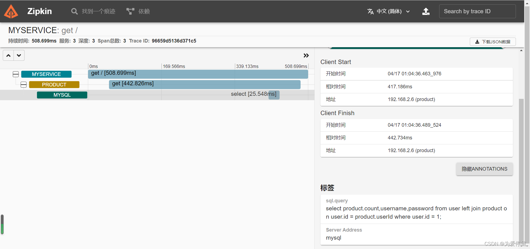The height and width of the screenshot is (249, 530).
Task: Select the MYSQL service badge
Action: click(x=62, y=95)
